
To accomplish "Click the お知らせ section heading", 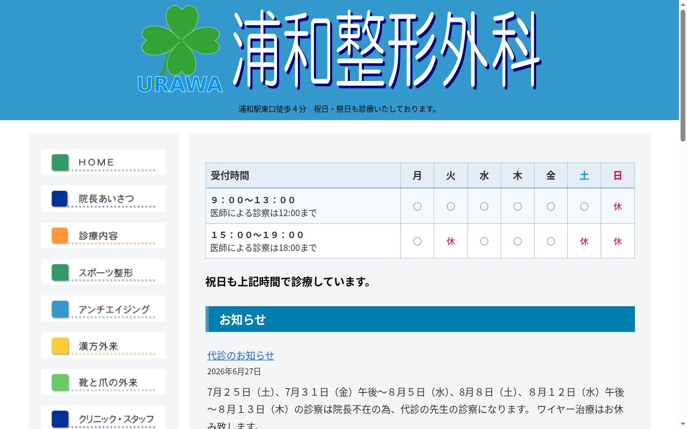I will point(420,319).
